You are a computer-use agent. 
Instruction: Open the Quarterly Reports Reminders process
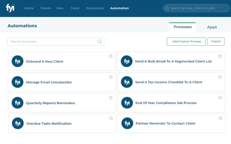pos(50,103)
